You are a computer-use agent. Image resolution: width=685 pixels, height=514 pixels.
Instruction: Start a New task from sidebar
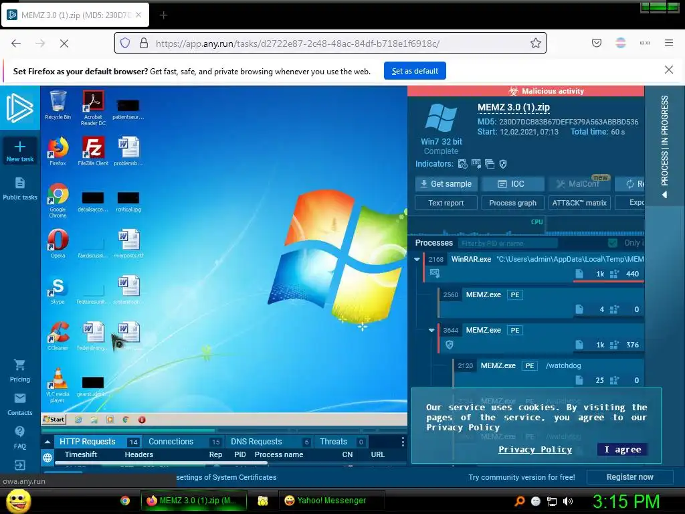click(19, 151)
